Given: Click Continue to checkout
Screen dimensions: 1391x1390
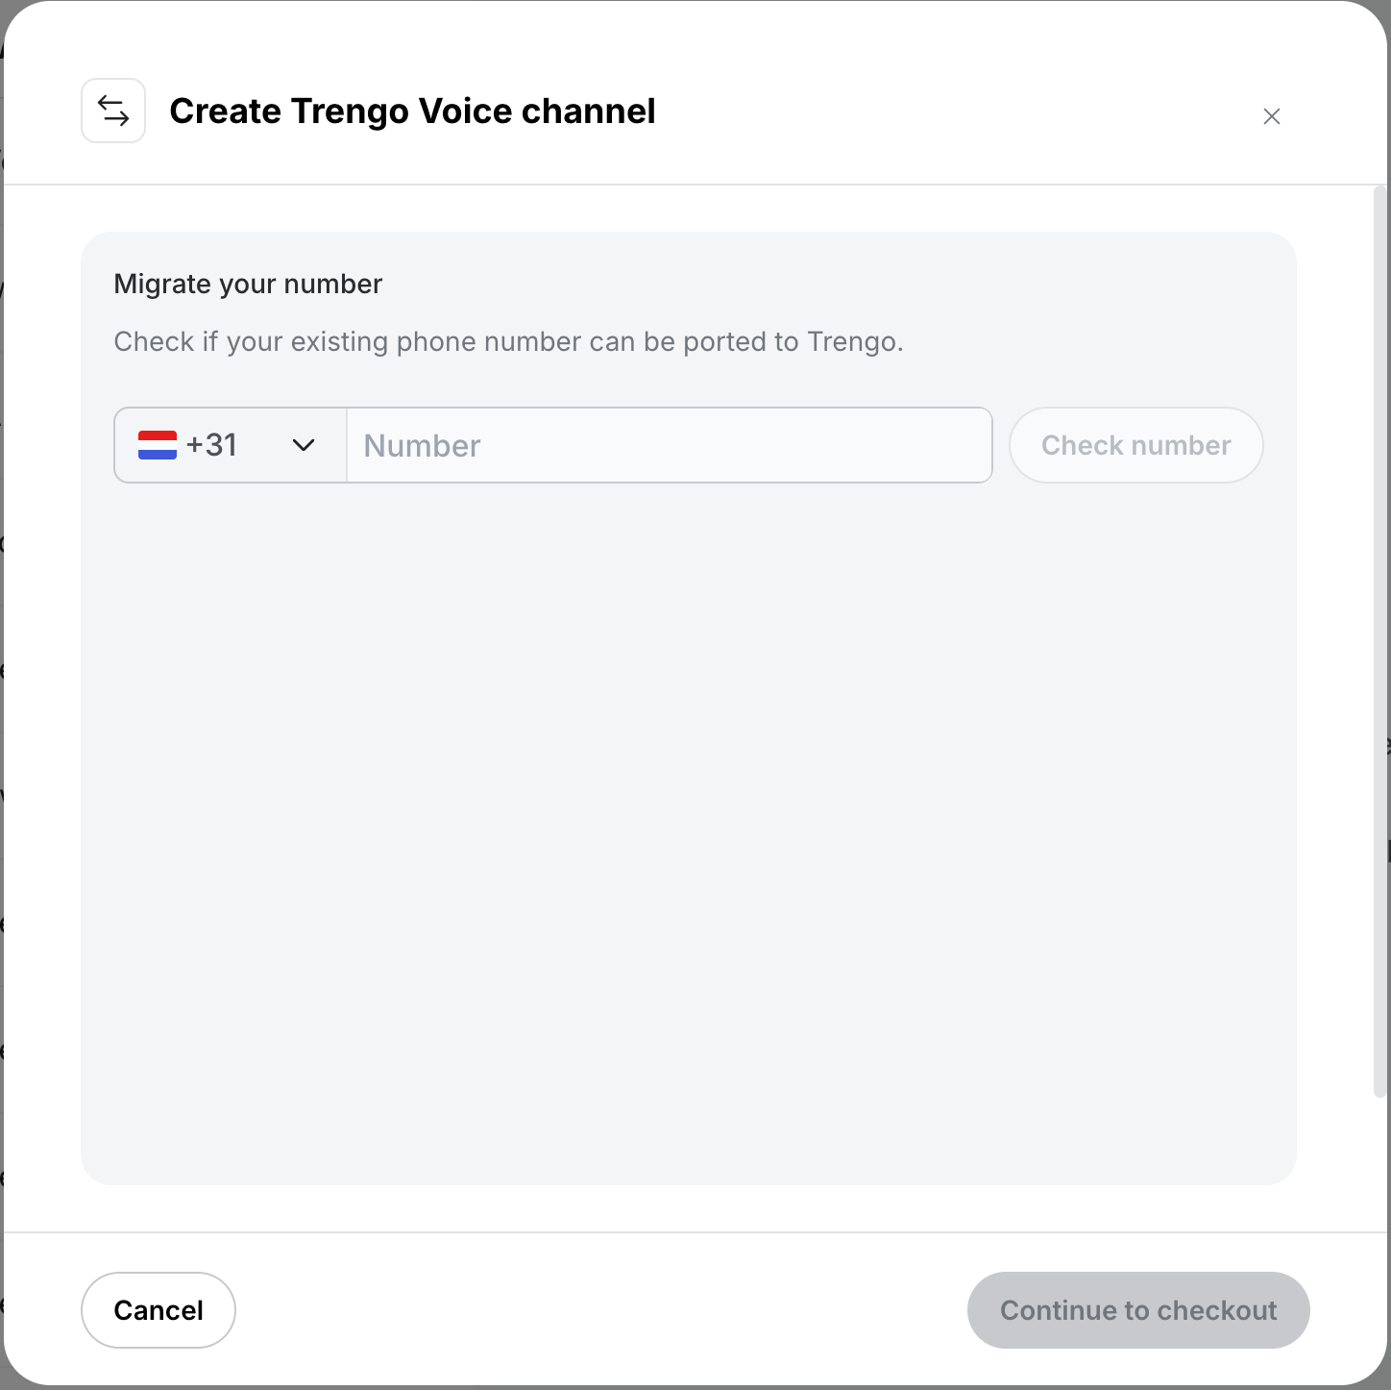Looking at the screenshot, I should coord(1138,1310).
